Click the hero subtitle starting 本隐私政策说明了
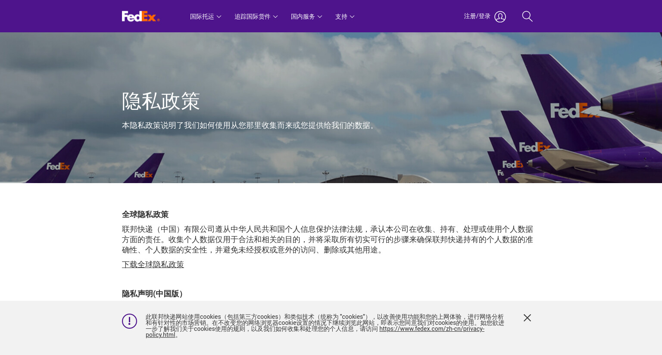Image resolution: width=662 pixels, height=355 pixels. (x=250, y=125)
